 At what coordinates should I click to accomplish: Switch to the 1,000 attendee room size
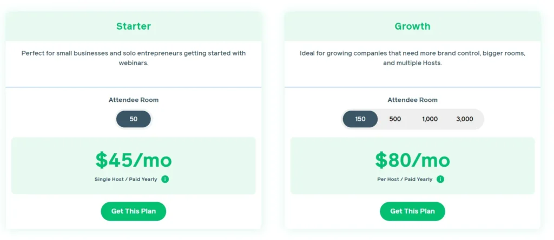(430, 119)
